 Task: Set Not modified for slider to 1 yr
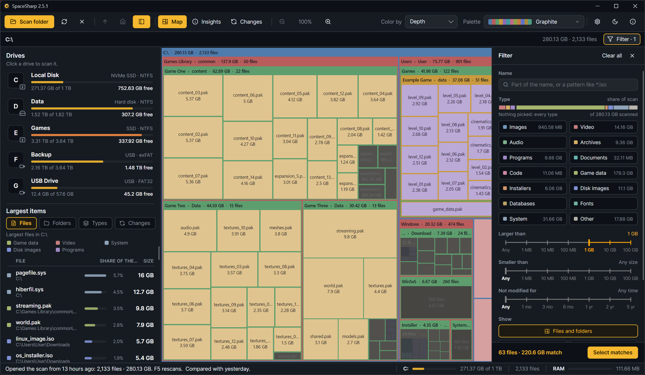pos(589,300)
